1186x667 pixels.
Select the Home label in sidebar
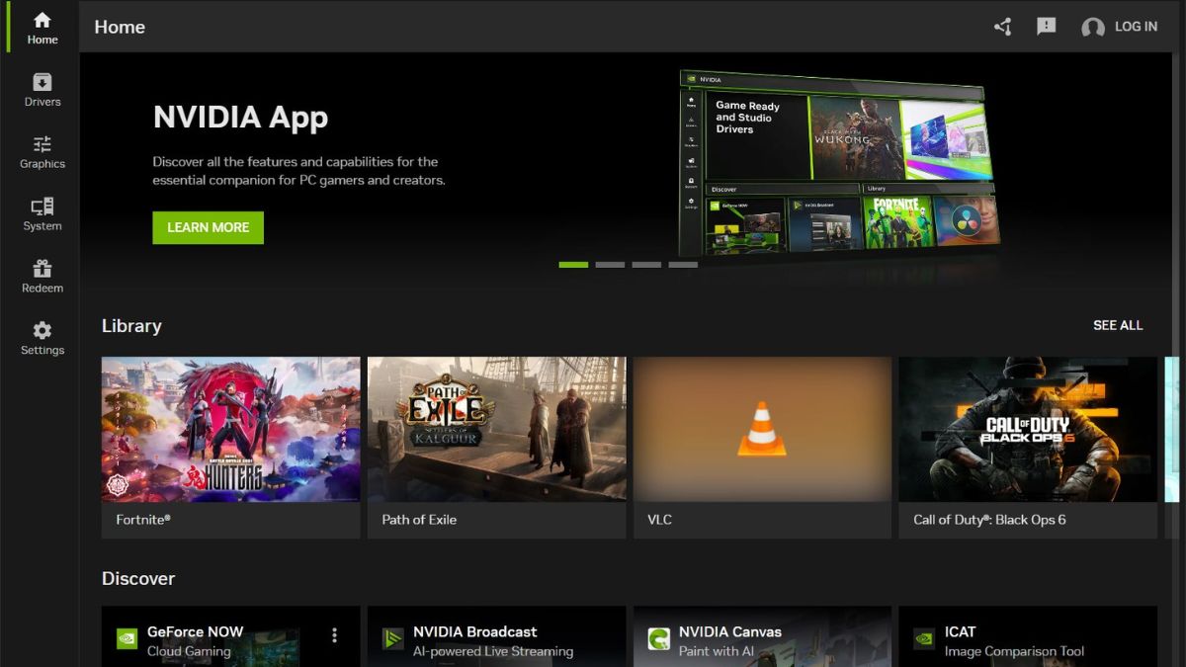tap(42, 40)
